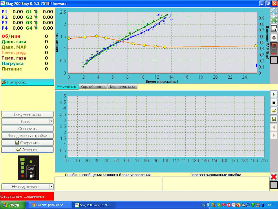Click the Нагрузка label
This screenshot has height=209, width=278.
[12, 64]
